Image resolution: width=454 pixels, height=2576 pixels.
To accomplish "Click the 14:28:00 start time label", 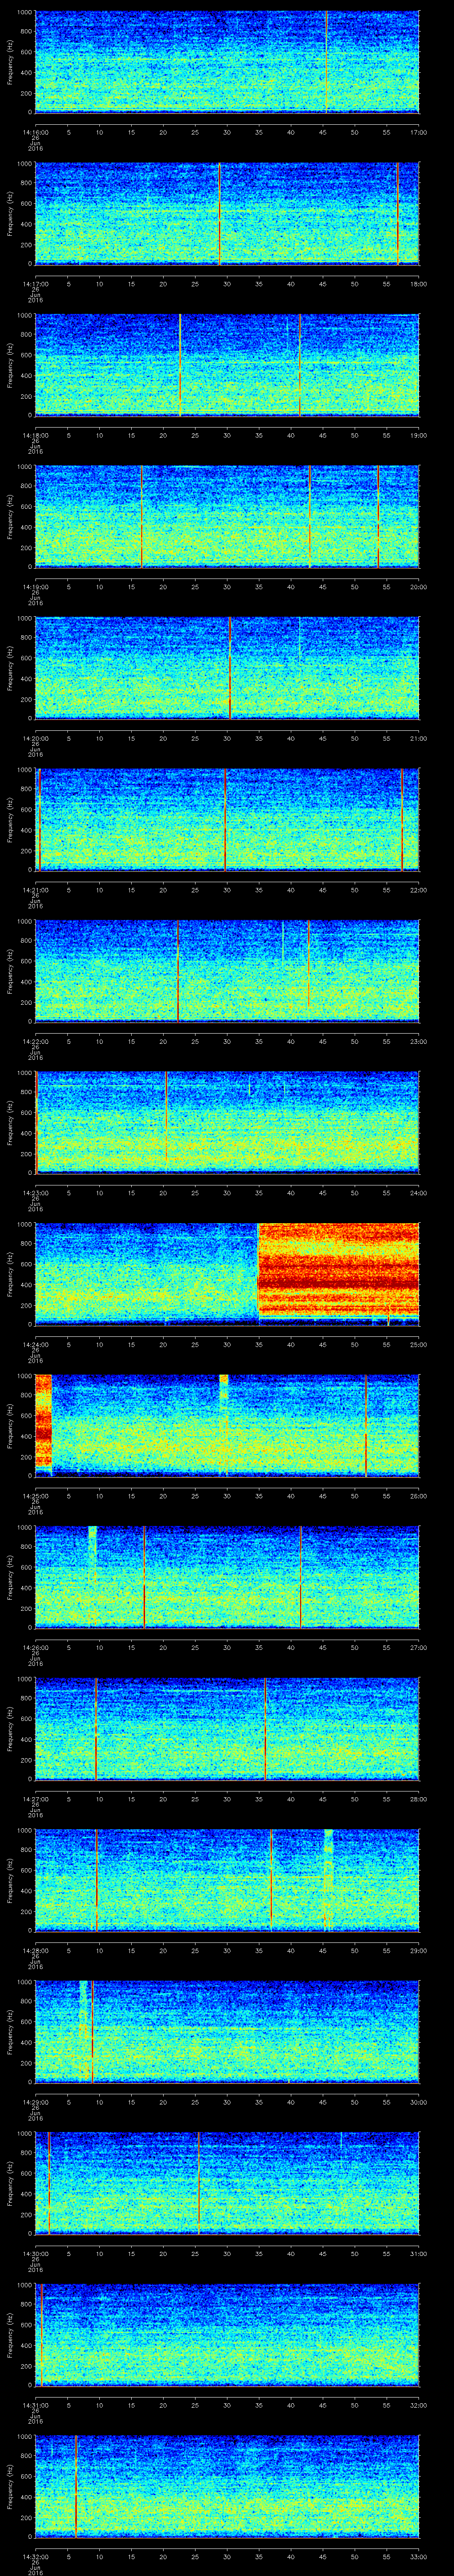I will coord(36,1950).
